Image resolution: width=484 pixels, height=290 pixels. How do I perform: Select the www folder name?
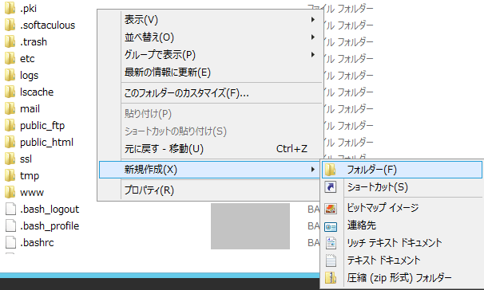pos(32,192)
